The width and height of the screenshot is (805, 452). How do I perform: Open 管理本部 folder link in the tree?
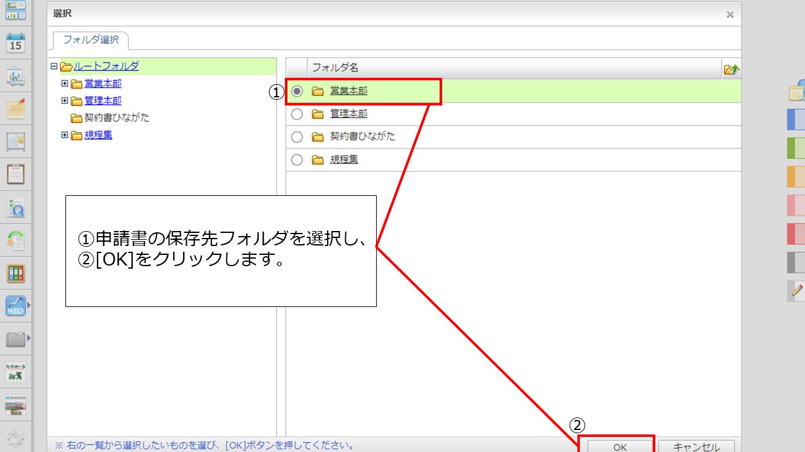[x=103, y=100]
